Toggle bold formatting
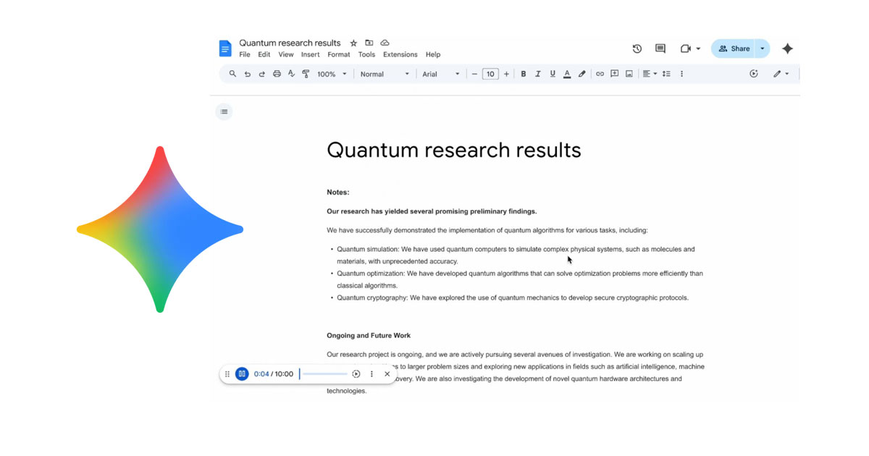869x456 pixels. pyautogui.click(x=524, y=74)
